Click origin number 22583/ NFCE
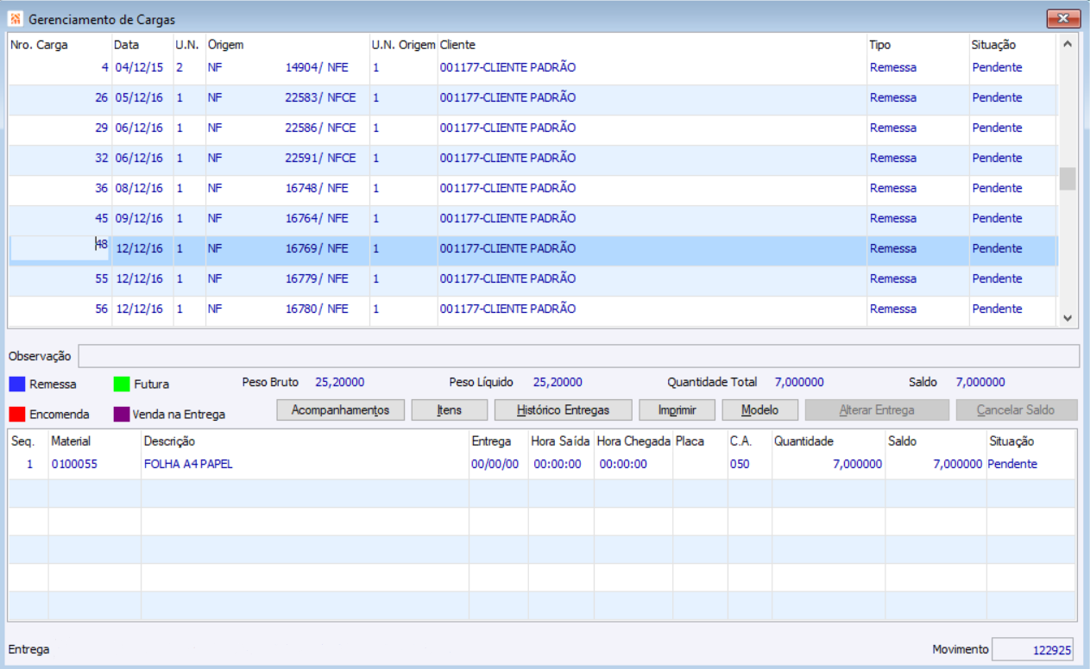The height and width of the screenshot is (669, 1090). pos(320,97)
